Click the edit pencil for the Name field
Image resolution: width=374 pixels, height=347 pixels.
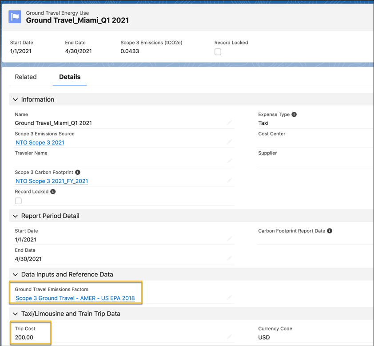click(x=230, y=122)
